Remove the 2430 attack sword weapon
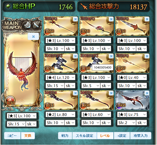 pyautogui.click(x=147, y=19)
